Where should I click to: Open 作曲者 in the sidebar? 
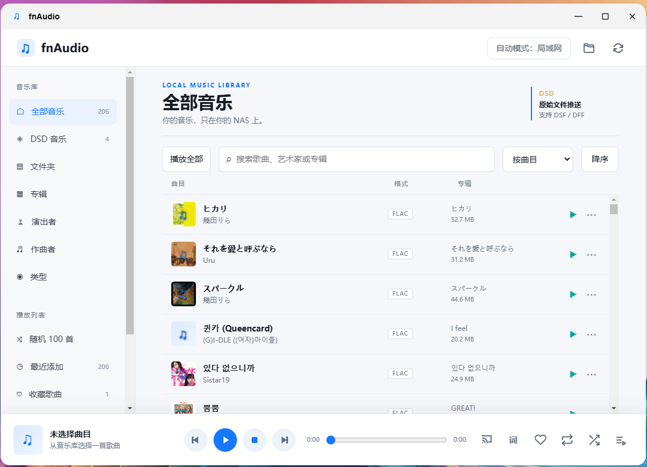click(63, 249)
